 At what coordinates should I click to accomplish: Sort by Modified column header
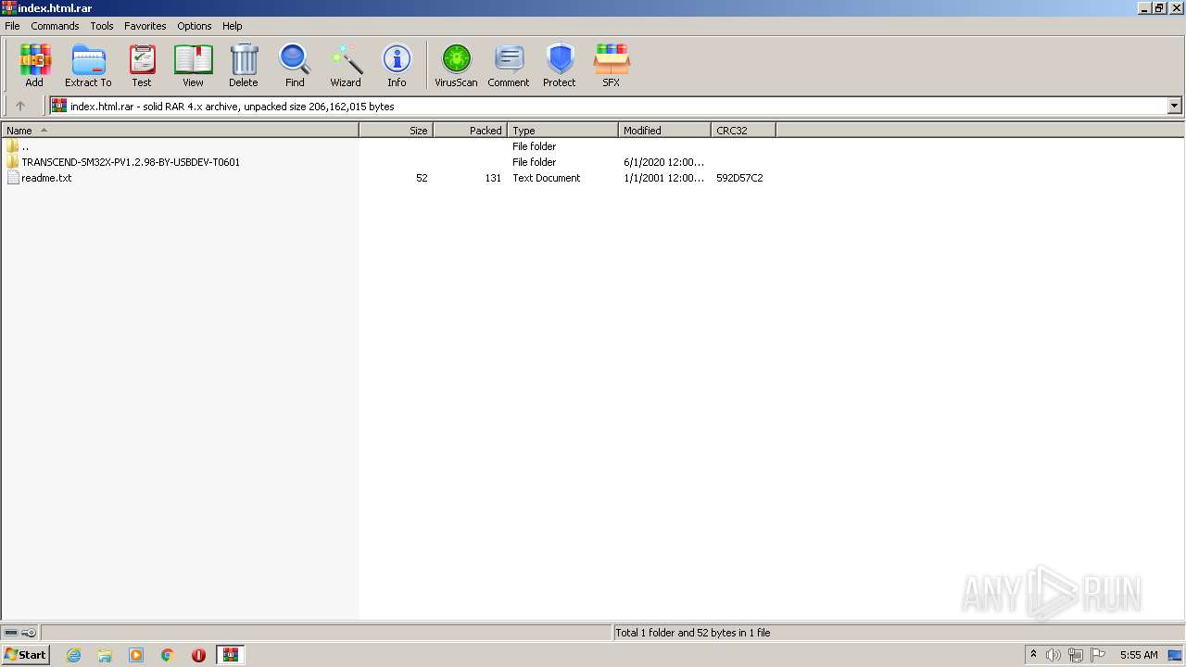pyautogui.click(x=664, y=131)
